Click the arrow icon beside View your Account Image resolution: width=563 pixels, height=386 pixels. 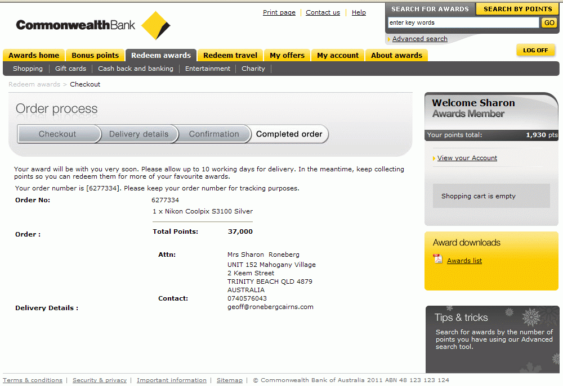pos(434,158)
